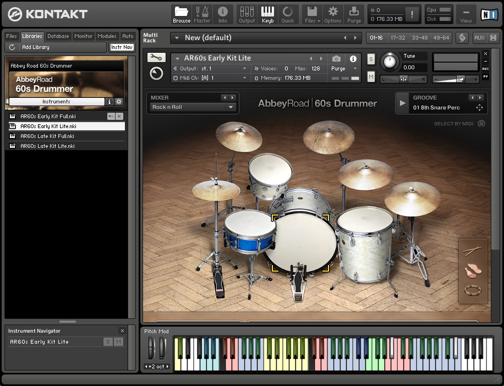The width and height of the screenshot is (504, 386).
Task: Adjust the instrument pan slider
Action: (x=403, y=79)
